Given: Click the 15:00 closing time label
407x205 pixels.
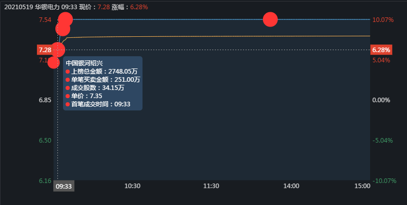Looking at the screenshot, I should [362, 187].
